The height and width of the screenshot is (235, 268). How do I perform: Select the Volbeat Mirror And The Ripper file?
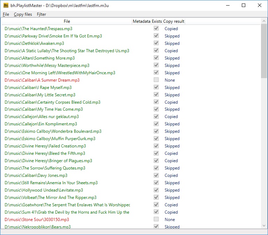[50, 198]
